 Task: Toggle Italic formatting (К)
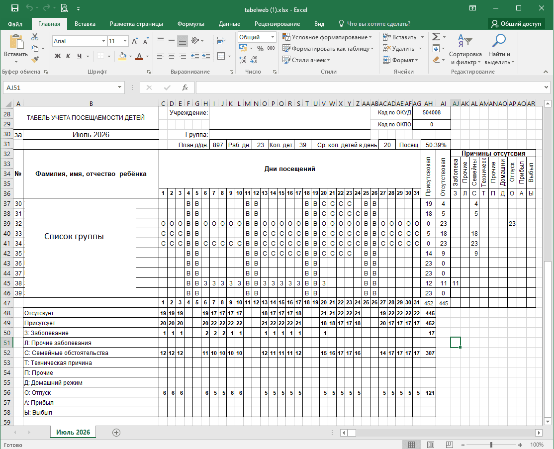69,56
